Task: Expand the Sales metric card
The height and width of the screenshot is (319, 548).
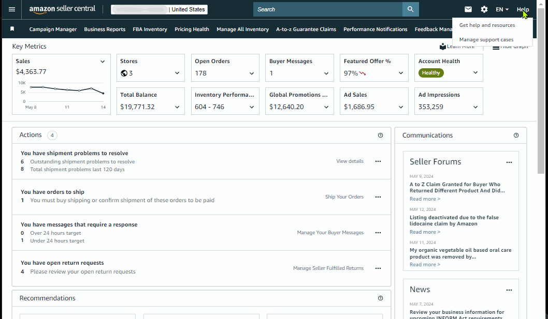Action: (103, 62)
